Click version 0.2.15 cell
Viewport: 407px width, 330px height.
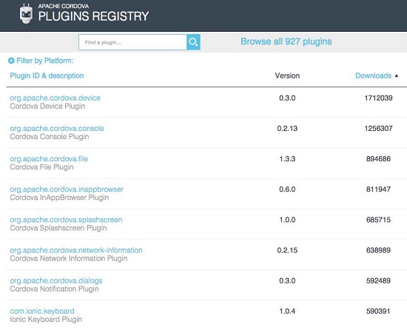click(x=287, y=250)
